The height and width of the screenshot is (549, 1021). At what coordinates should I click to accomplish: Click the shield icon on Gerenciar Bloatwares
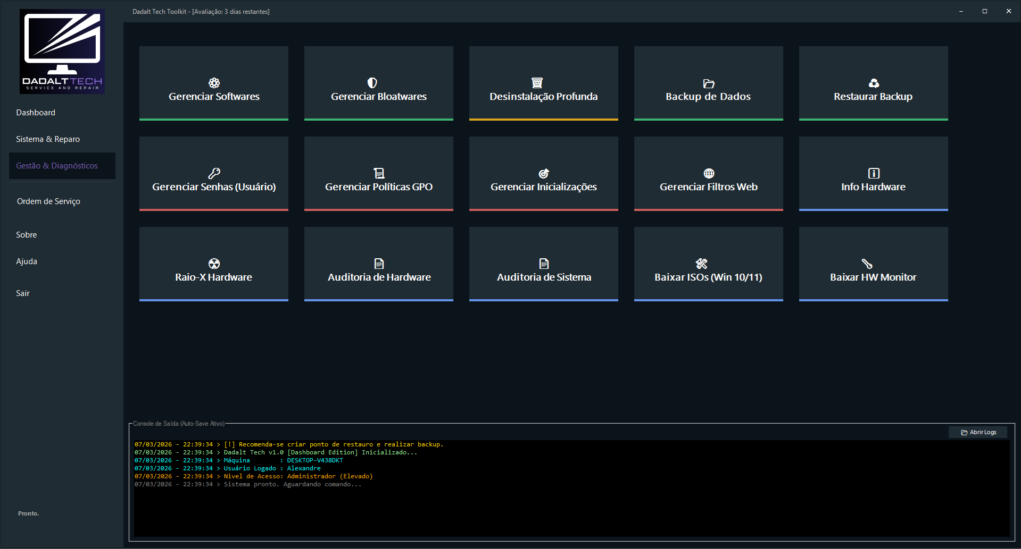click(372, 83)
